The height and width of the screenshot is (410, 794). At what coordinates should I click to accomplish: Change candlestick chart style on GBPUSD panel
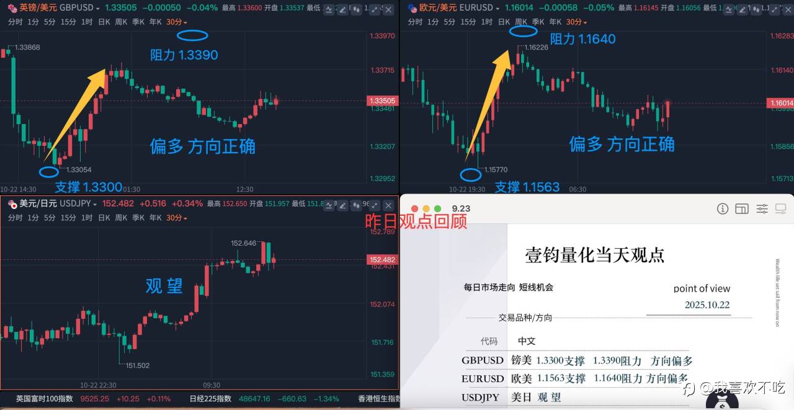click(356, 10)
